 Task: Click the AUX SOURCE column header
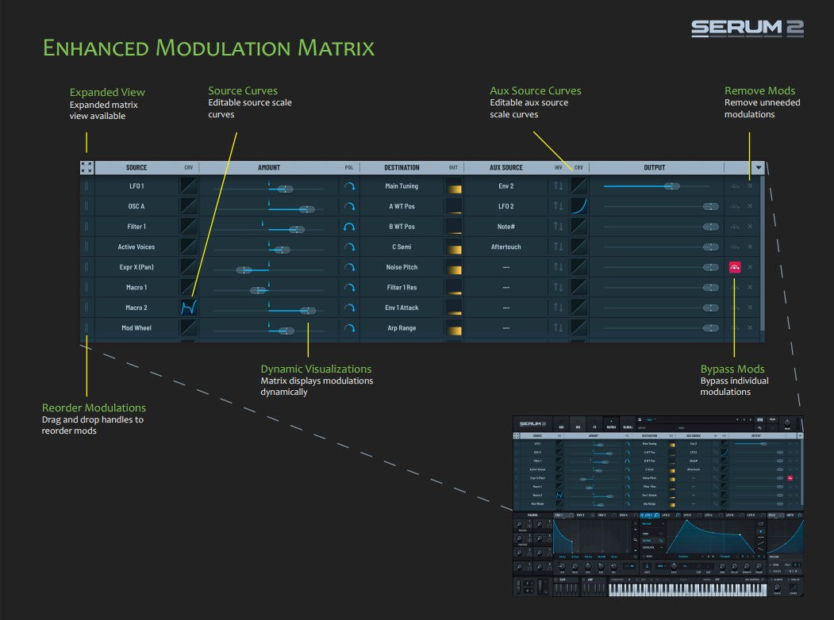[505, 167]
